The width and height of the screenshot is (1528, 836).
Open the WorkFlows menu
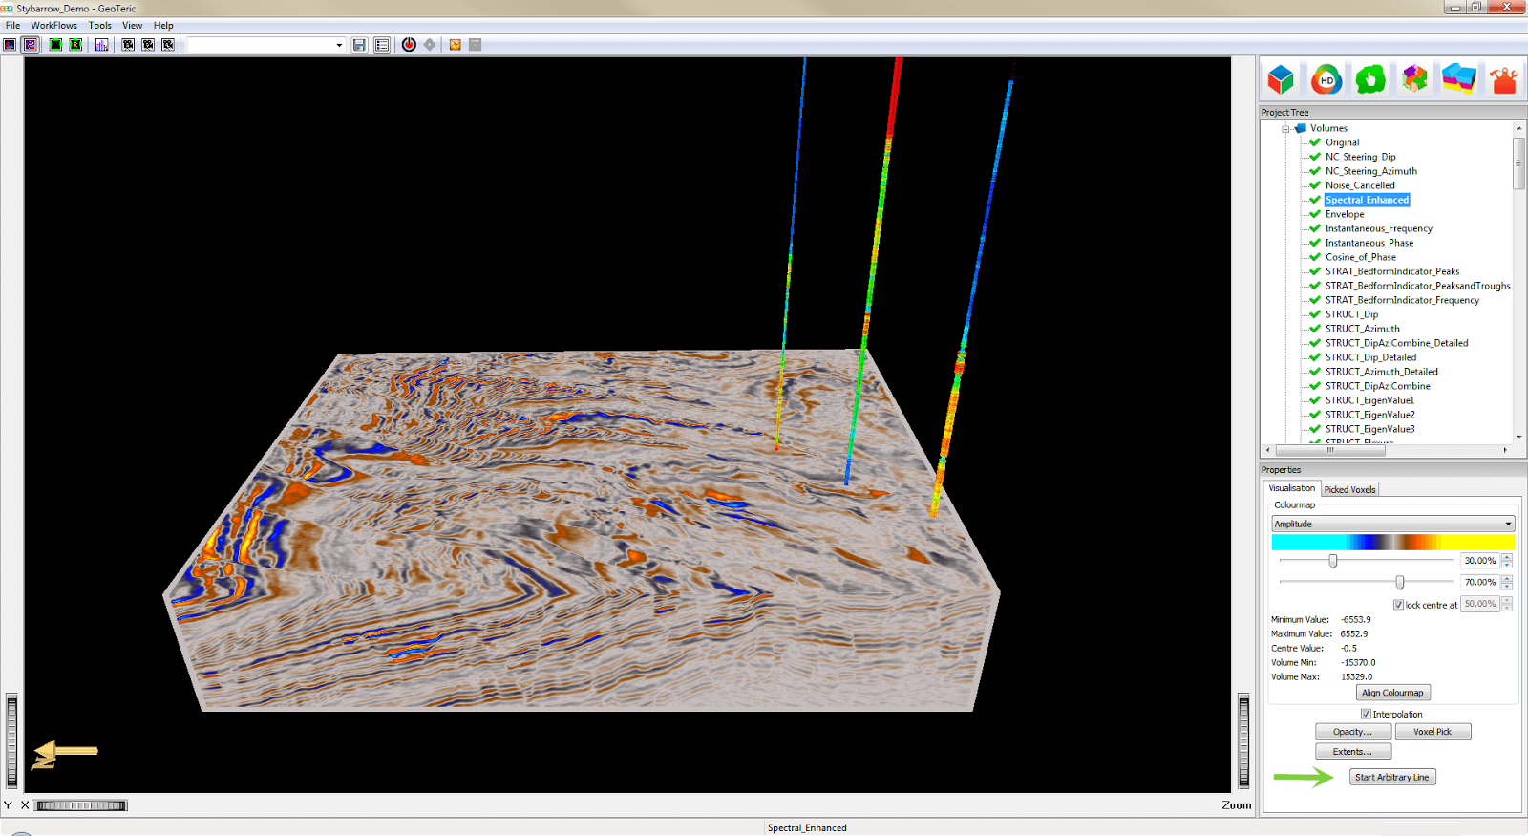click(53, 26)
